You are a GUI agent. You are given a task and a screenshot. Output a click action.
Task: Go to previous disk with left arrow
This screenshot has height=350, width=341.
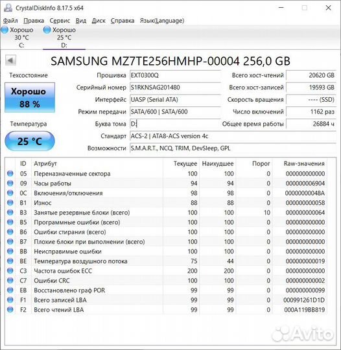10,60
